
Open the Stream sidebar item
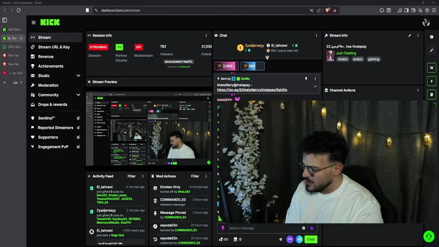click(x=55, y=37)
